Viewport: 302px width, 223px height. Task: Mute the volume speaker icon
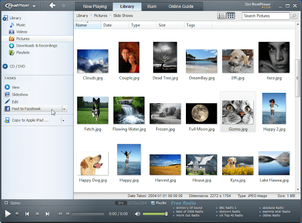tap(137, 214)
